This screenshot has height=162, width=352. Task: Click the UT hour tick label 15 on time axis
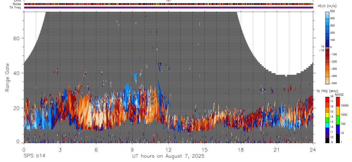point(204,150)
